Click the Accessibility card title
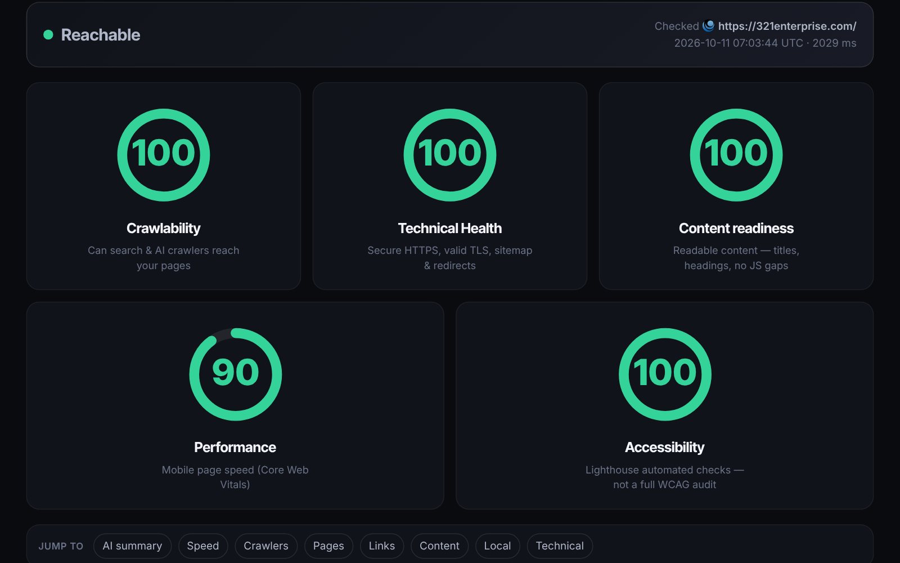Viewport: 900px width, 563px height. [665, 447]
